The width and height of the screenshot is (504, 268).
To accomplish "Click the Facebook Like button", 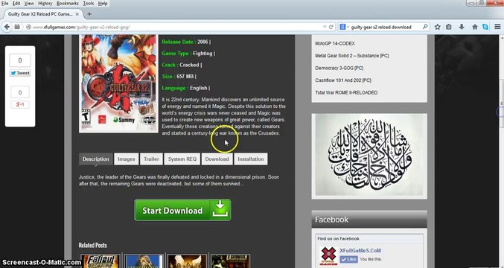I will pos(348,259).
